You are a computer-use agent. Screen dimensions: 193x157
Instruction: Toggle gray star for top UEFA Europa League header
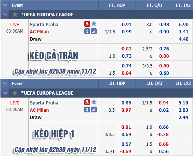(15, 15)
